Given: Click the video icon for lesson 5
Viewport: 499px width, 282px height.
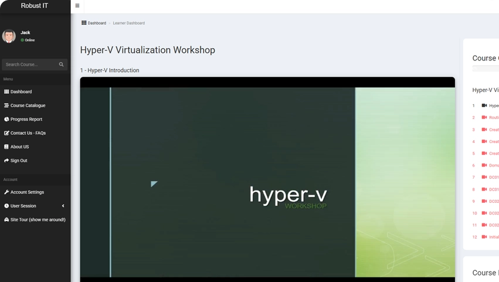Looking at the screenshot, I should [x=484, y=153].
